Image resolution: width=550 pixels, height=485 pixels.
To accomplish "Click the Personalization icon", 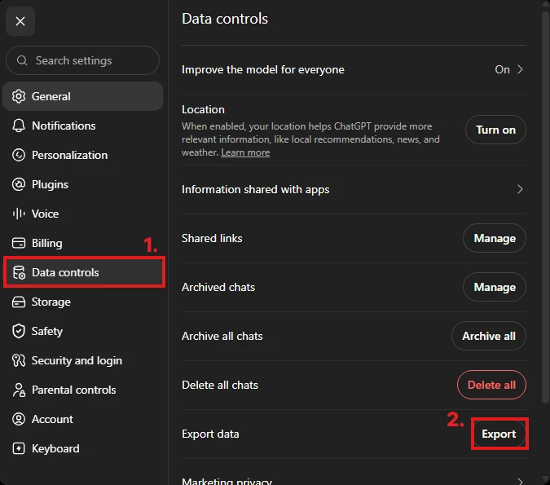I will [19, 155].
